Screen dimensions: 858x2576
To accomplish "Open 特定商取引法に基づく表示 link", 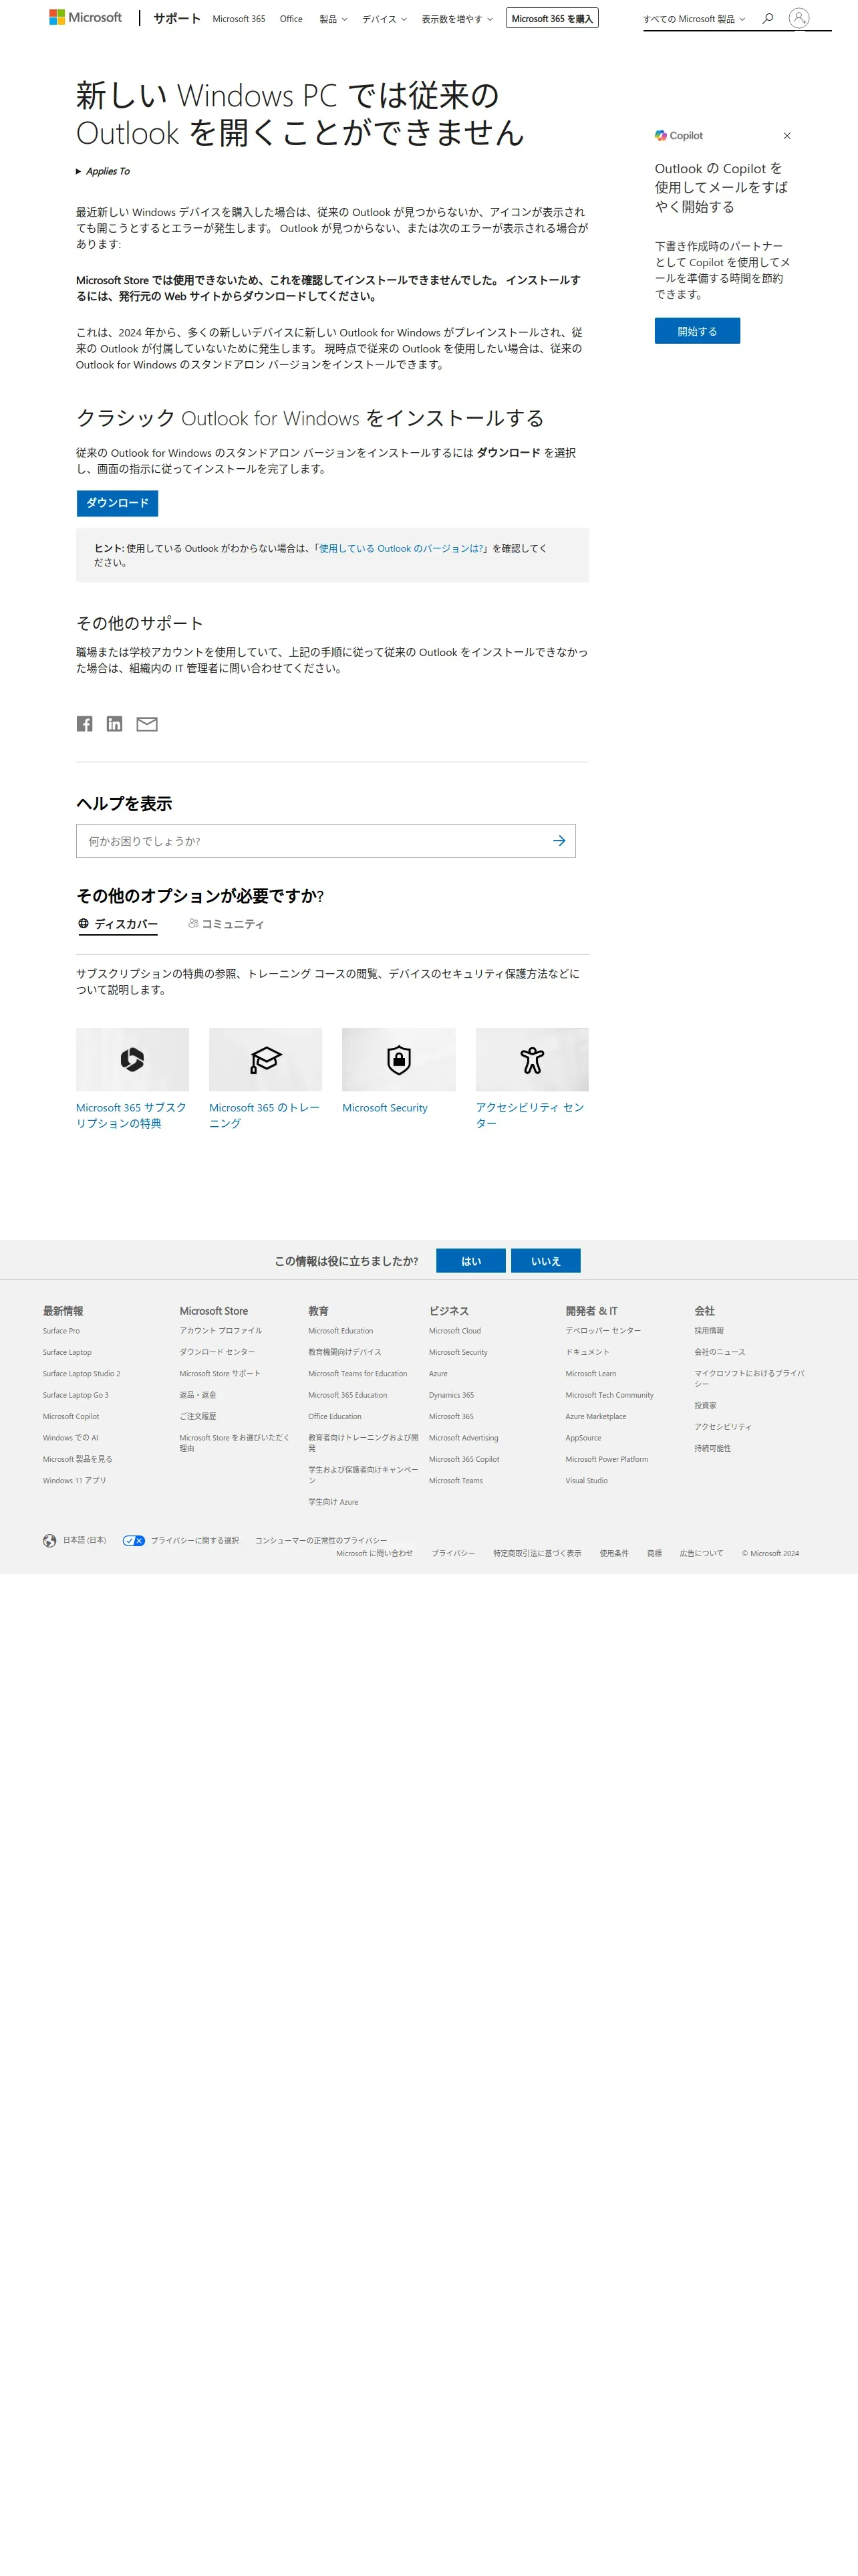I will tap(537, 1553).
